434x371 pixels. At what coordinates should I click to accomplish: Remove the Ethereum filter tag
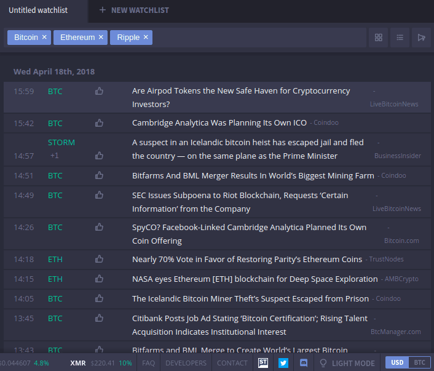101,38
